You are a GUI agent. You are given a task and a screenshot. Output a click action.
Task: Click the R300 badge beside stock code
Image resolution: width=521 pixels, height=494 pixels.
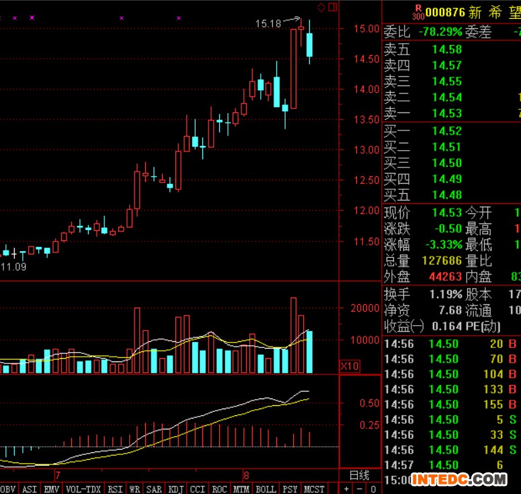417,12
